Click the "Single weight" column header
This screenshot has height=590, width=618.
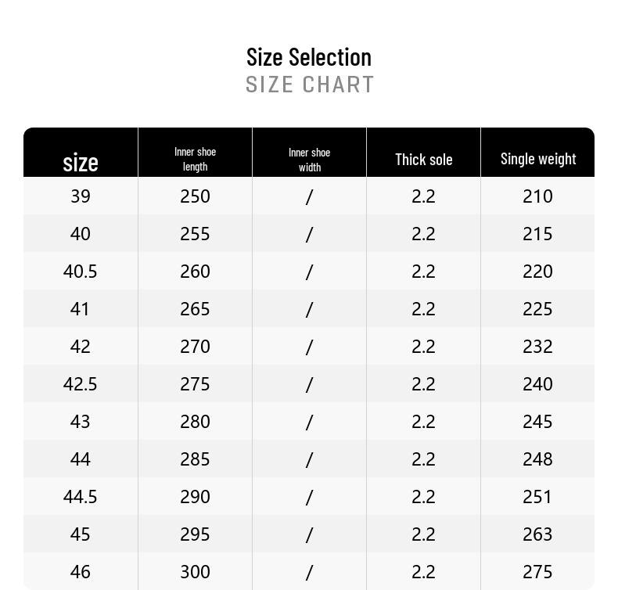point(538,159)
